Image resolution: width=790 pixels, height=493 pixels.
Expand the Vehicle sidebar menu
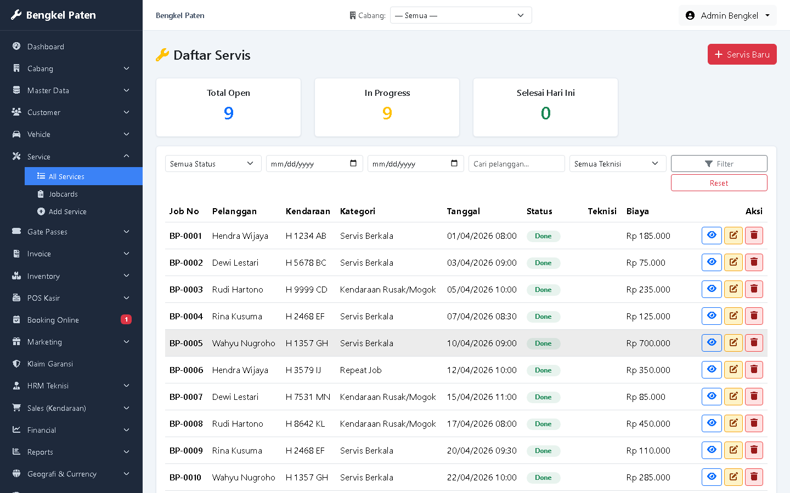71,134
